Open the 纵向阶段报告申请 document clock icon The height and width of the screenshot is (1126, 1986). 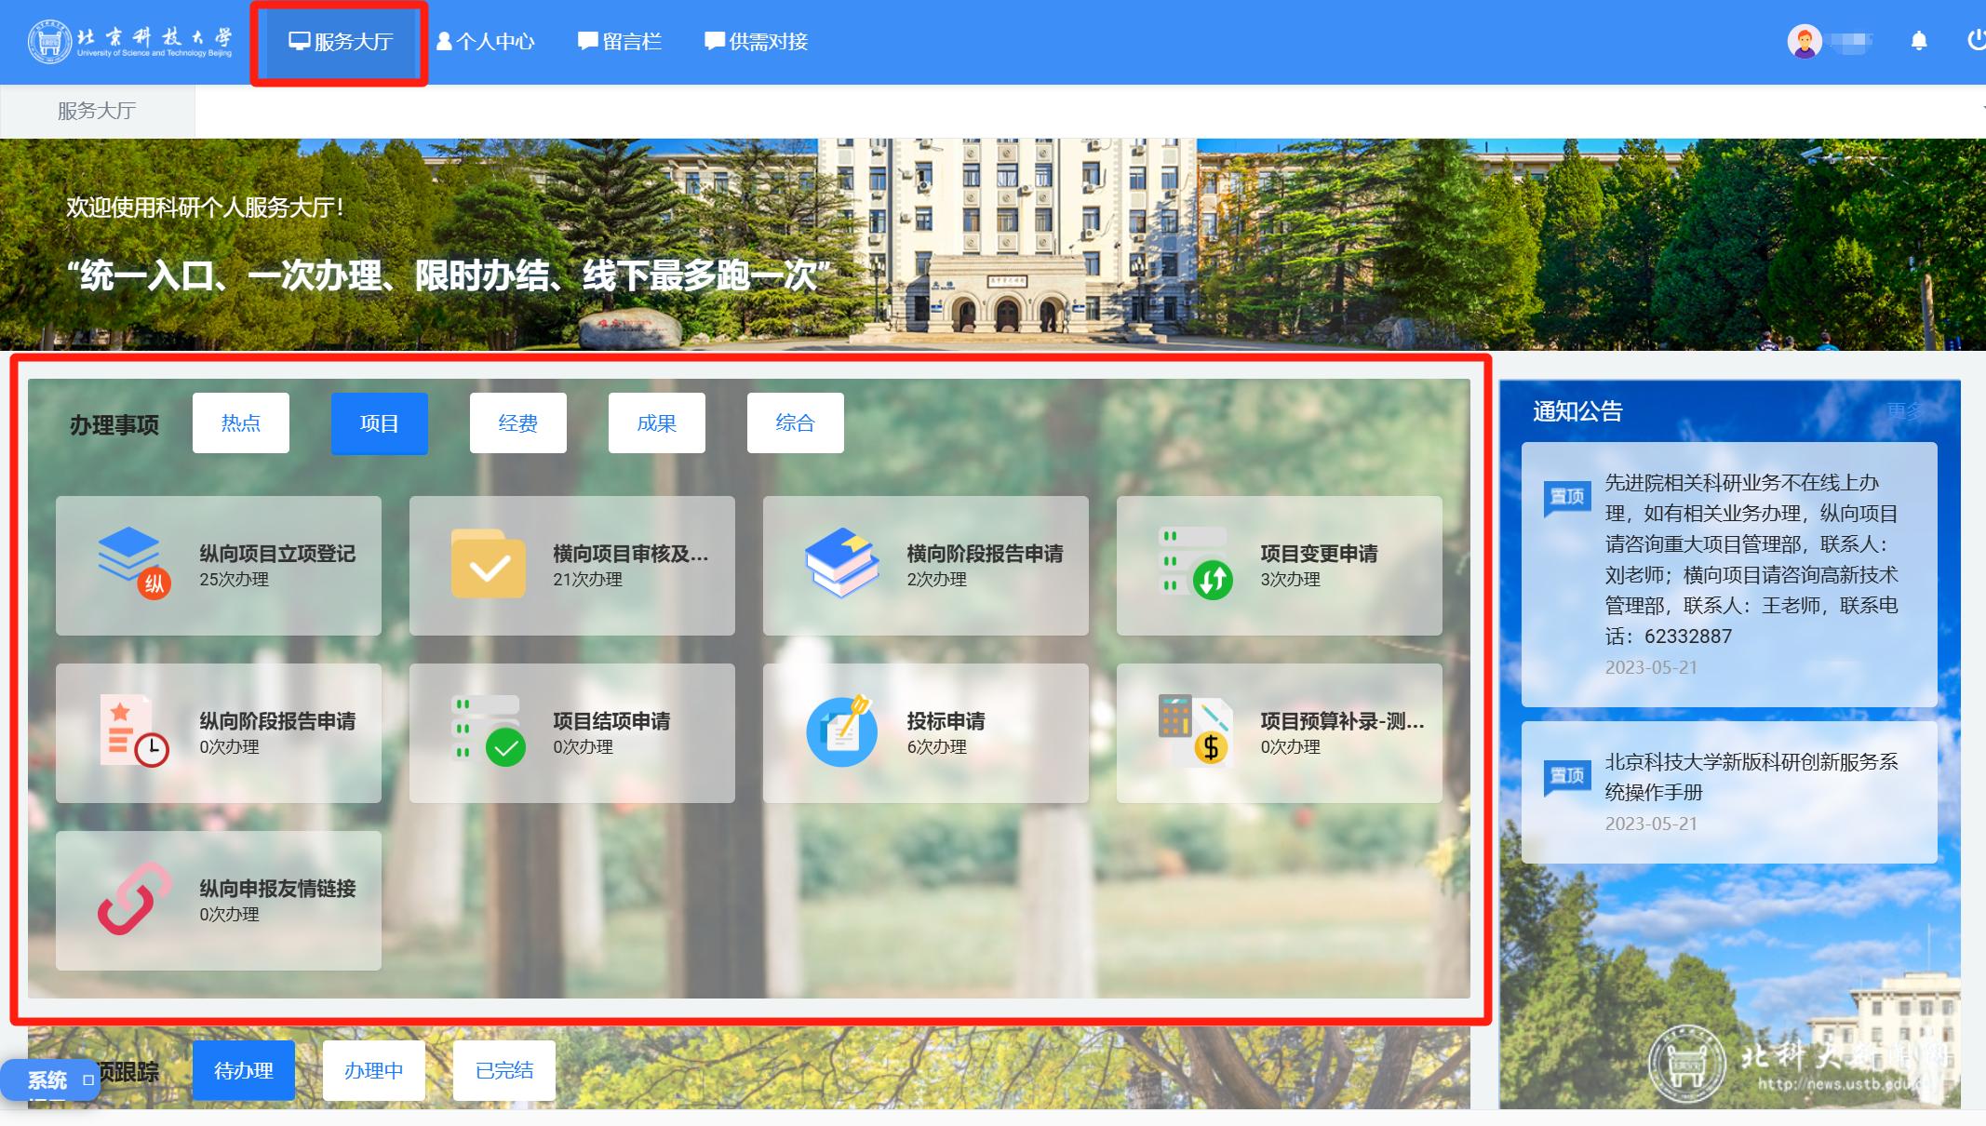(x=134, y=731)
